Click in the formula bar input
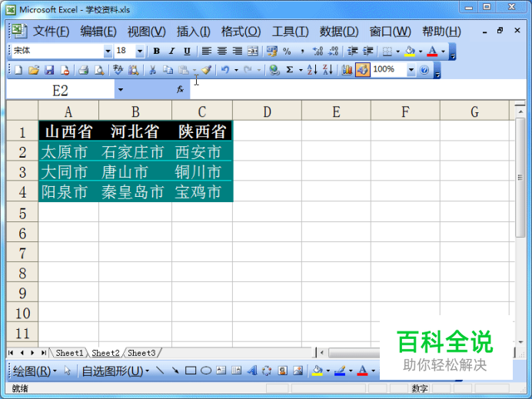Viewport: 532px width, 399px height. click(358, 90)
